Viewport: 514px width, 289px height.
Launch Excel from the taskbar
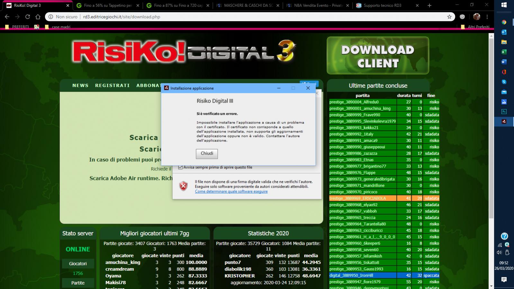[504, 52]
